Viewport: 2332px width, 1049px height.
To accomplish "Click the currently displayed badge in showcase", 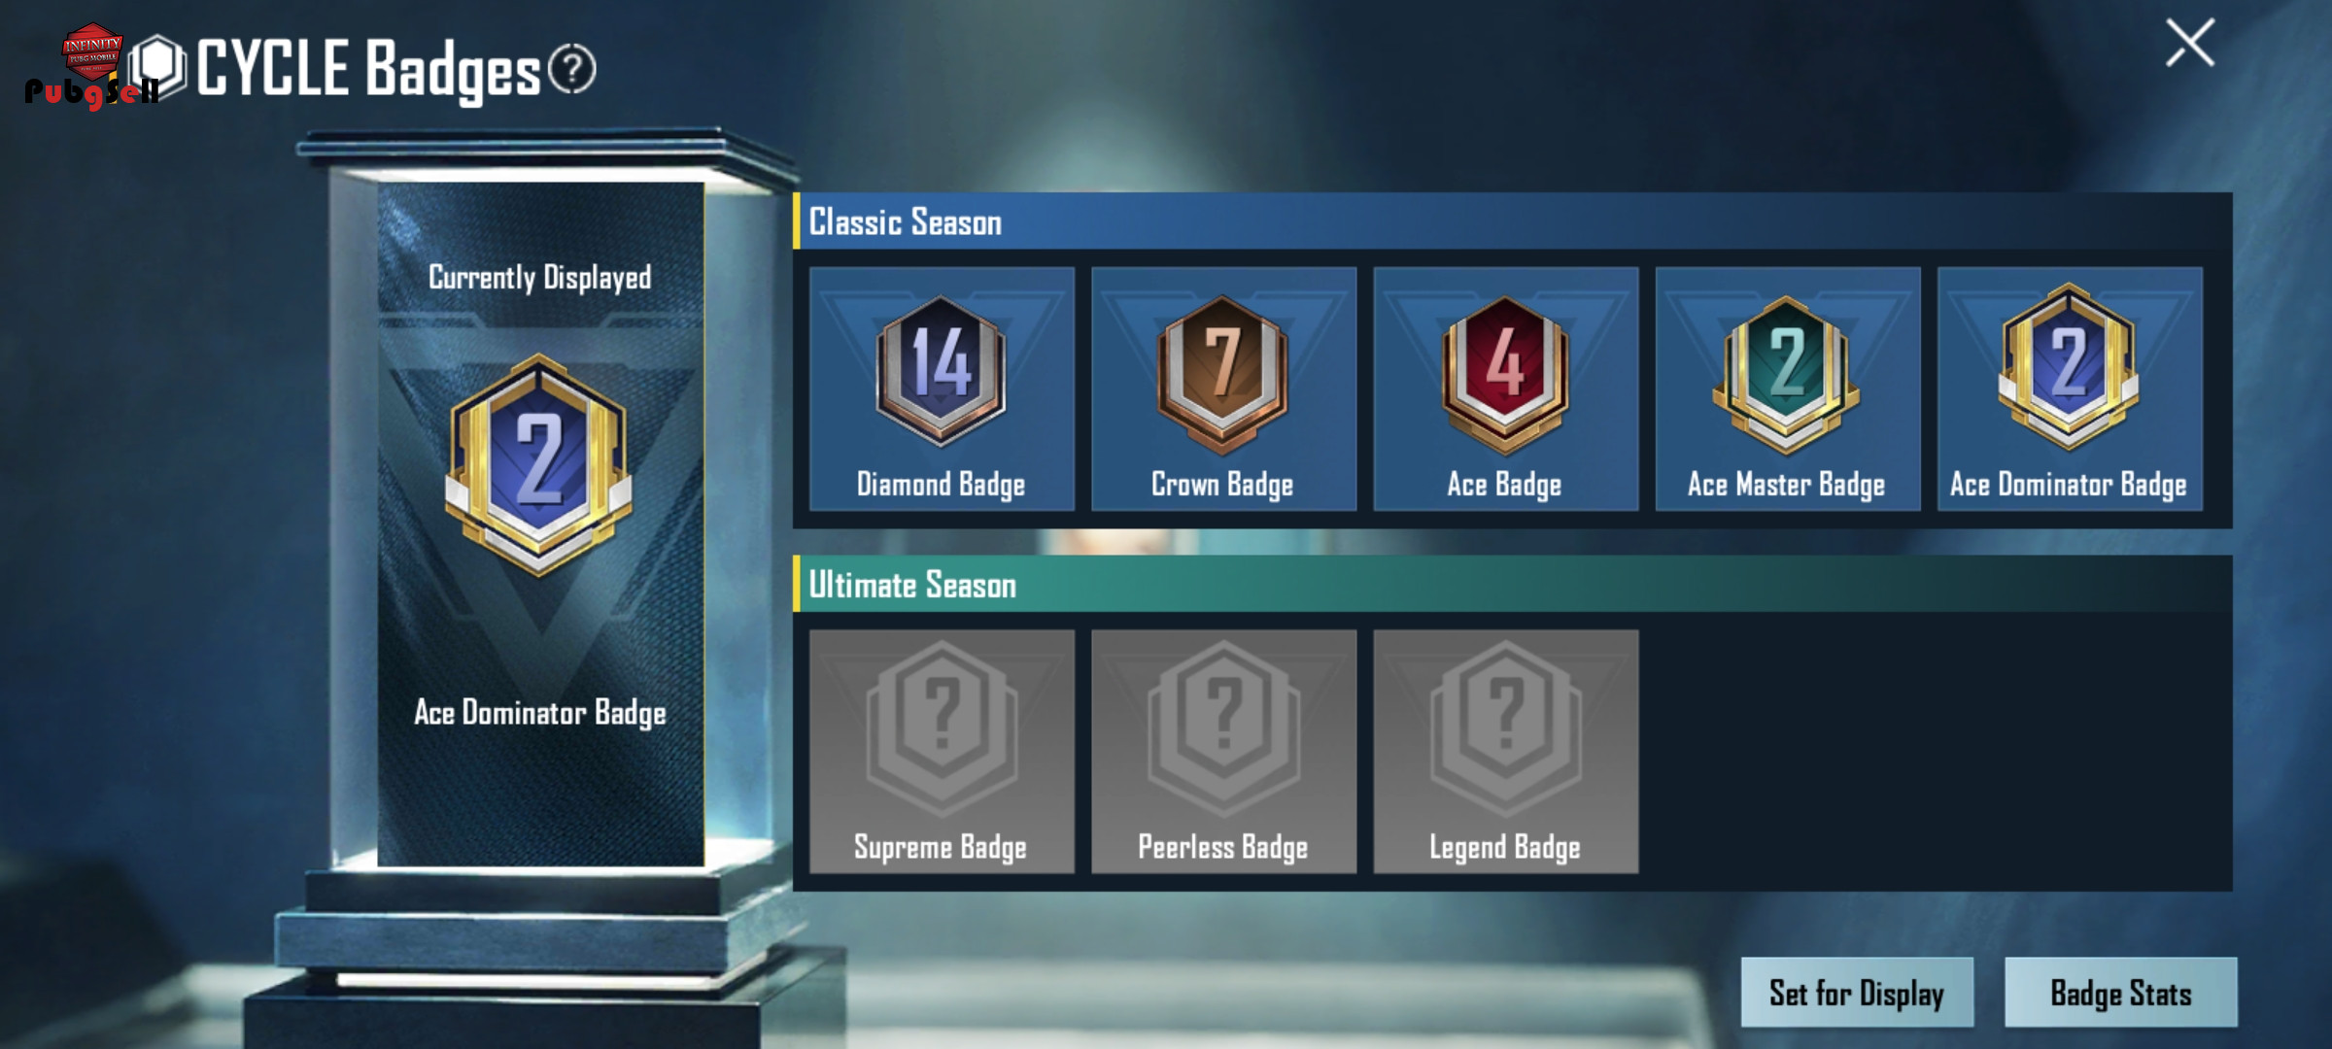I will tap(539, 465).
